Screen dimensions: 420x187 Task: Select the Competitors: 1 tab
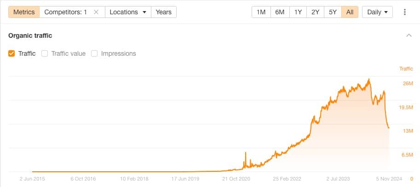[66, 12]
